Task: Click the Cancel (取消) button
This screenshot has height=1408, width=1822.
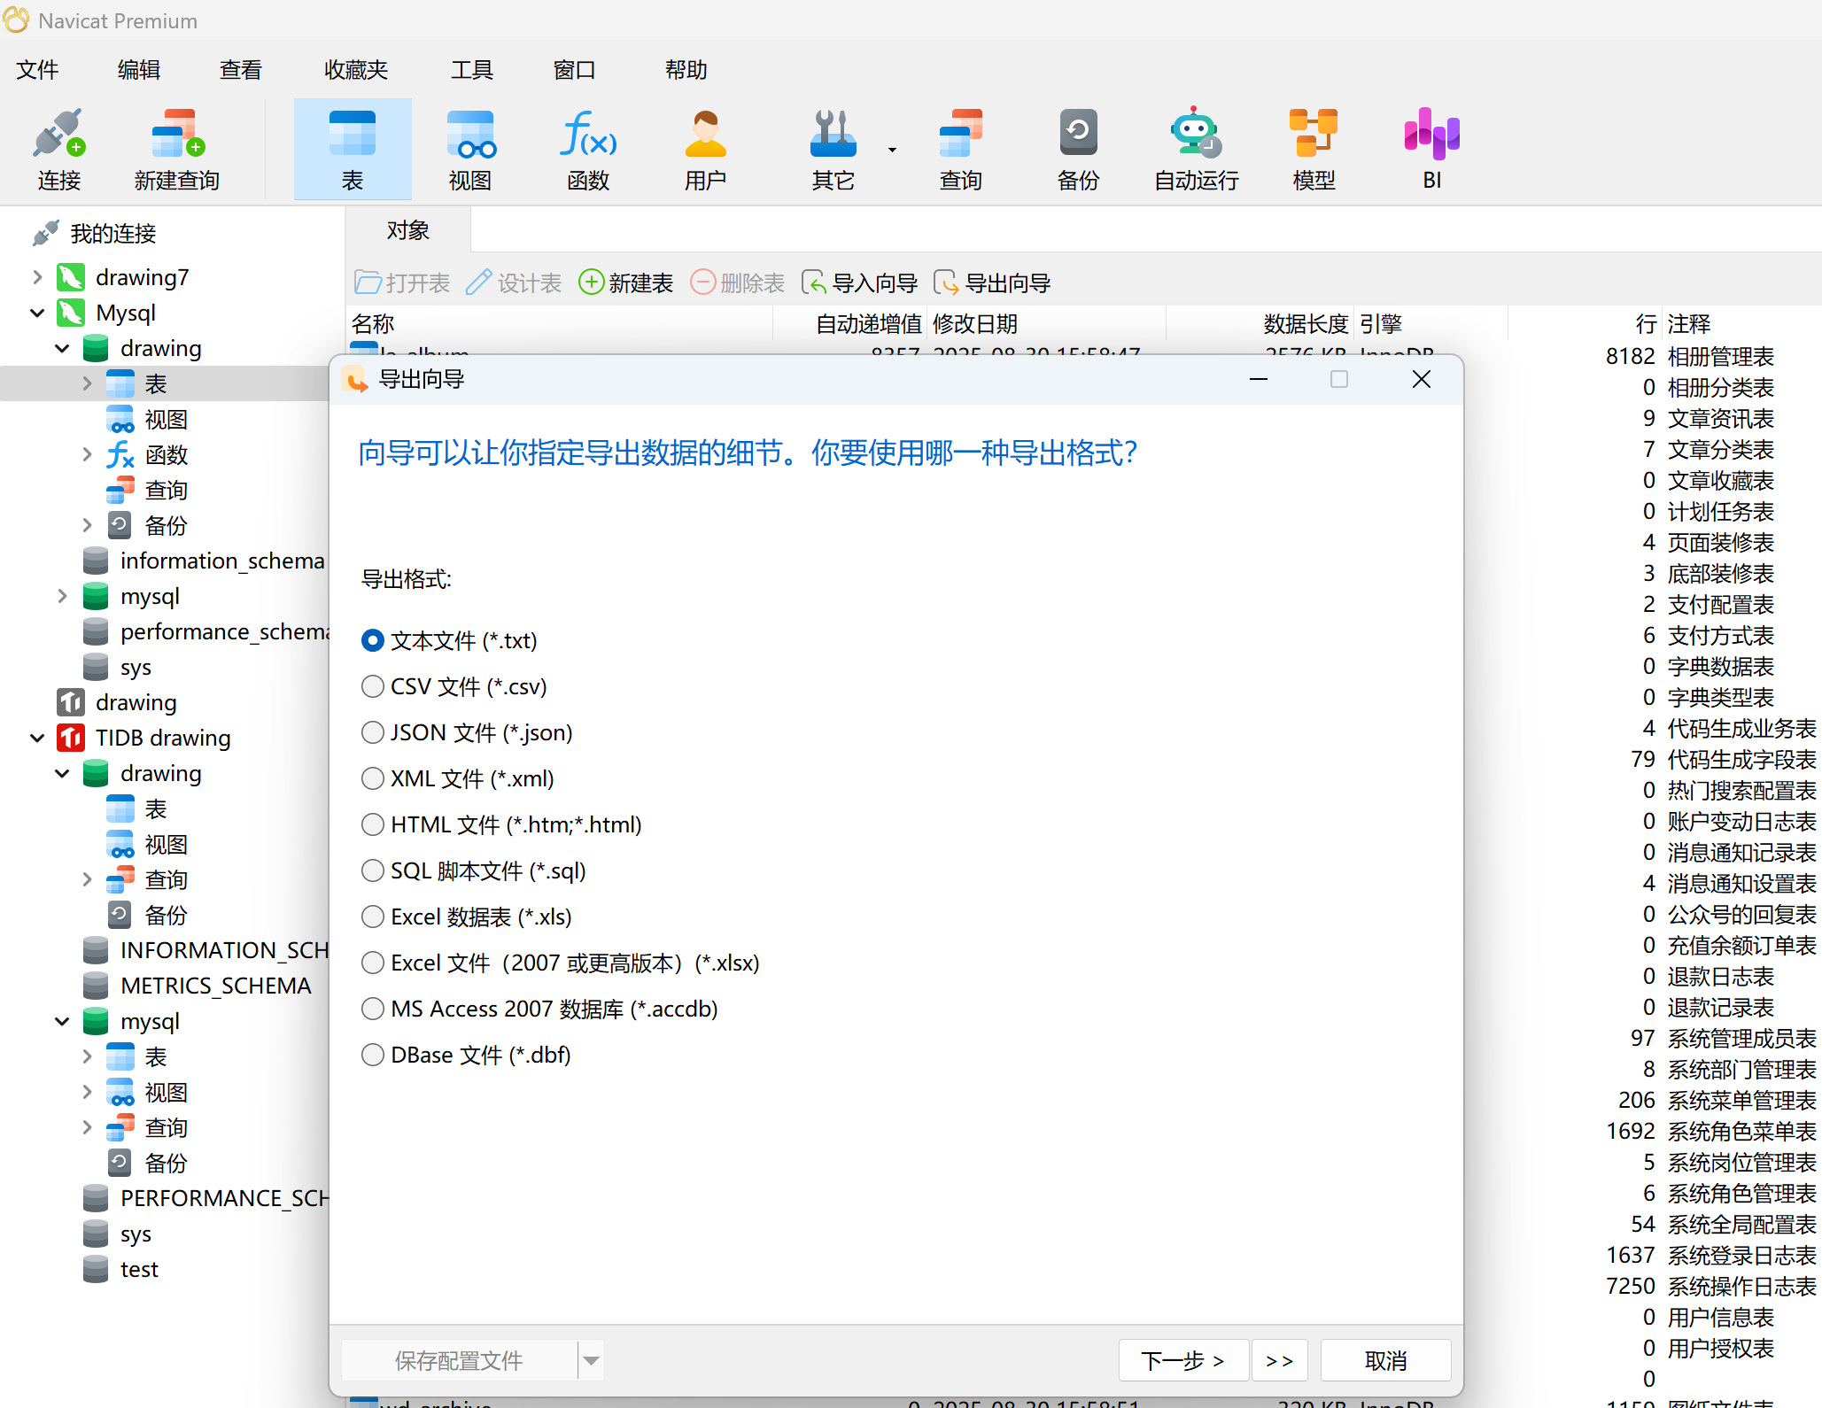Action: pyautogui.click(x=1385, y=1360)
